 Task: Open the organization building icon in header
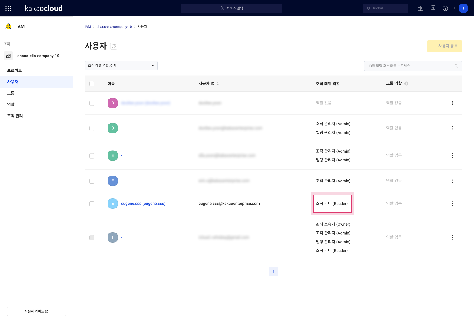(420, 8)
